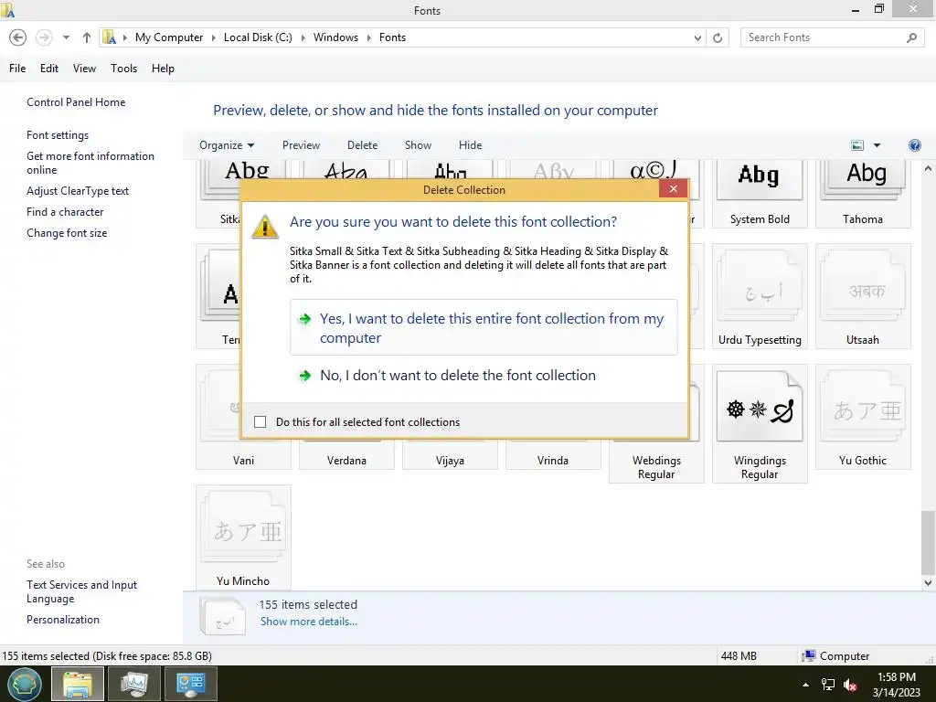Viewport: 936px width, 702px height.
Task: Open Personalization link
Action: click(x=63, y=620)
